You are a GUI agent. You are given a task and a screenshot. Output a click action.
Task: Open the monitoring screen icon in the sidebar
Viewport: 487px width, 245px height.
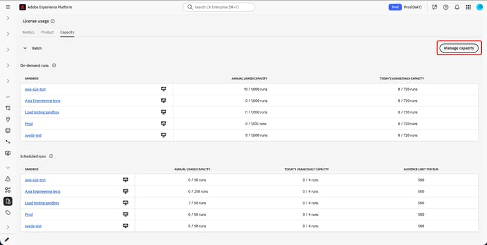(x=8, y=153)
